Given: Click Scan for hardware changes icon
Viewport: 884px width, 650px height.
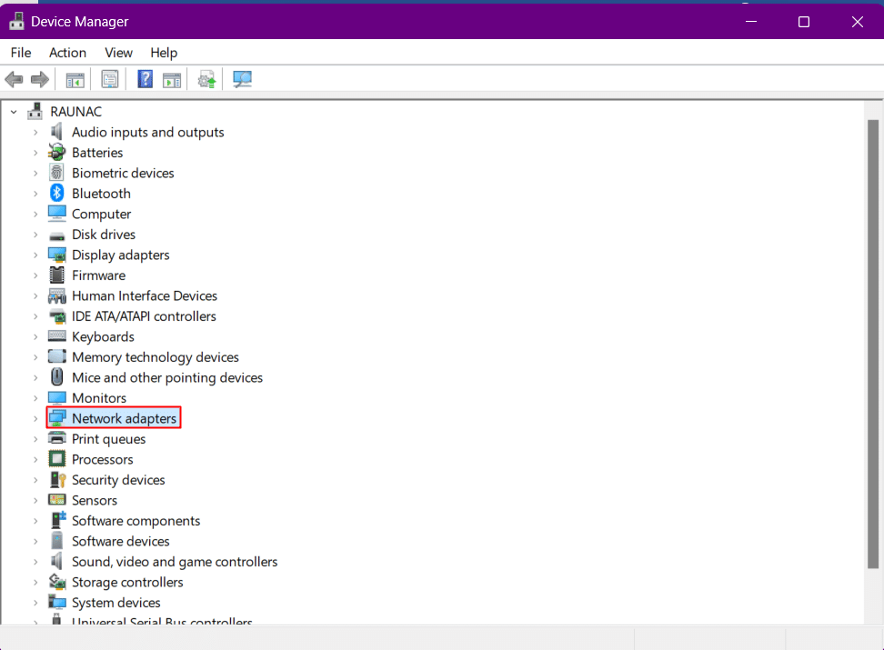Looking at the screenshot, I should [x=242, y=79].
